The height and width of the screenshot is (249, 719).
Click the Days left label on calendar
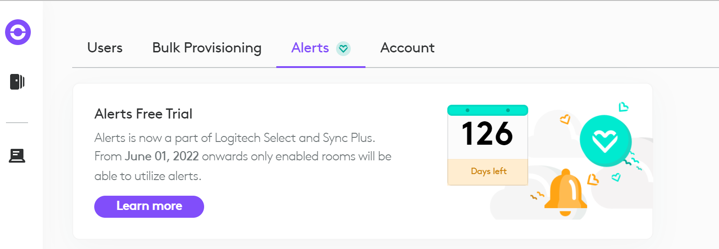pos(488,171)
